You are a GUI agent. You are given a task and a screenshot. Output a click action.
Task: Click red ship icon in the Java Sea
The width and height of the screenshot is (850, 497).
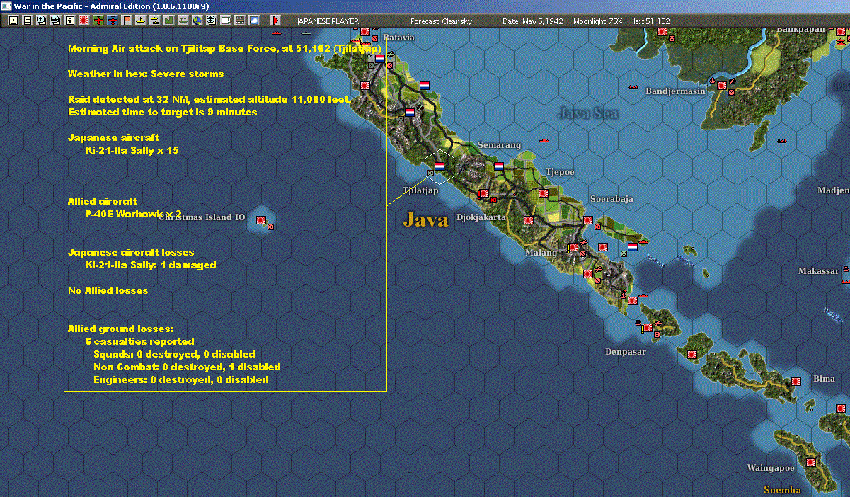click(544, 140)
